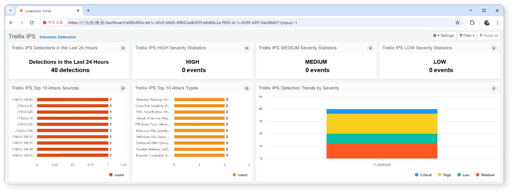Click the Malicious SQL Query label

153,137
